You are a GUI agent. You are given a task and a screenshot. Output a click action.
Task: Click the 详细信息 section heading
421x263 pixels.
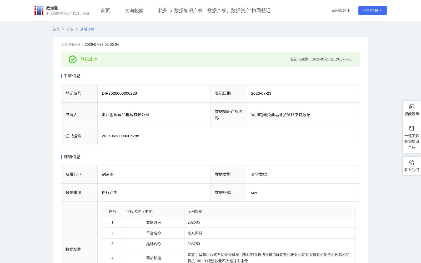pos(72,157)
